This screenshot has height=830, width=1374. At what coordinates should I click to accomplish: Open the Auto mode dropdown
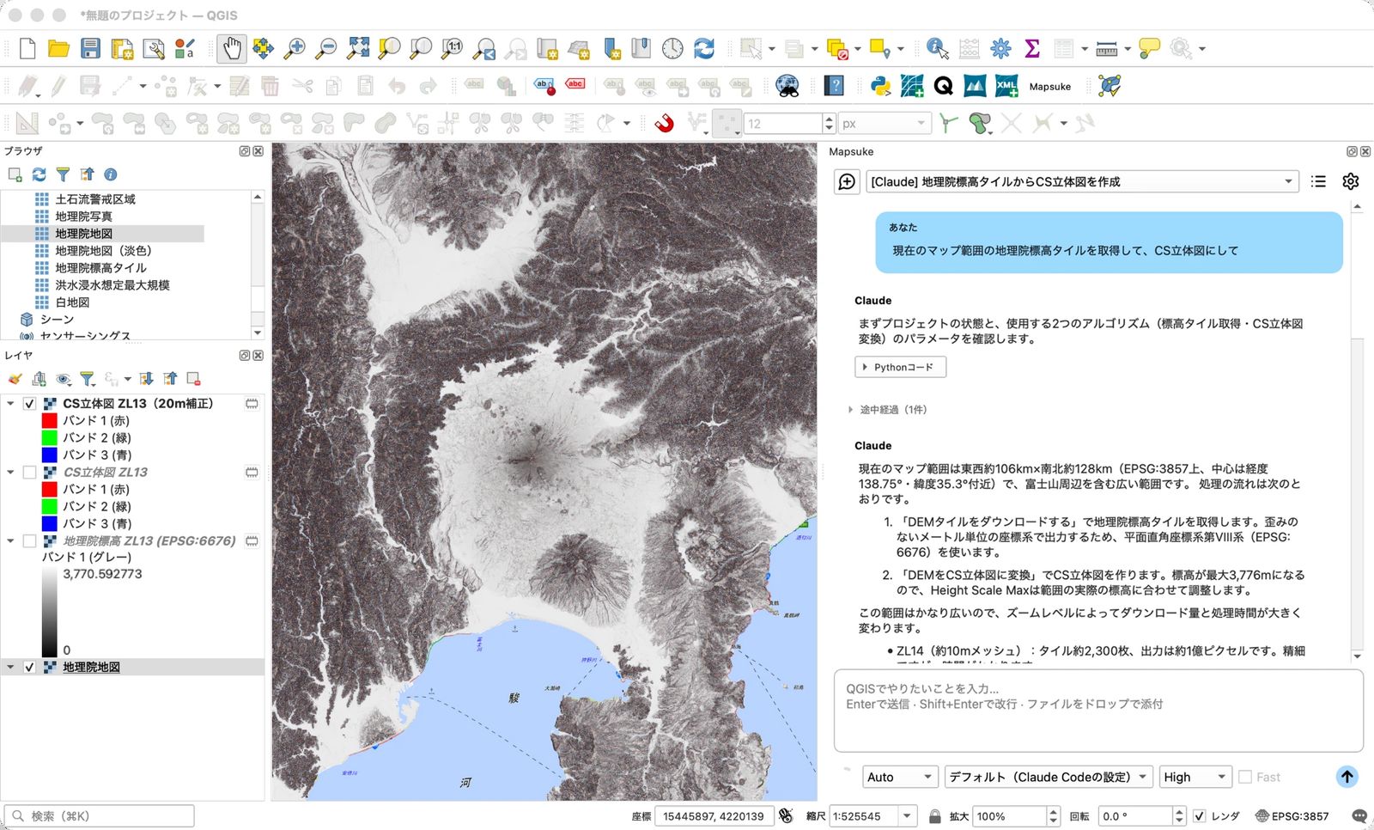tap(900, 777)
